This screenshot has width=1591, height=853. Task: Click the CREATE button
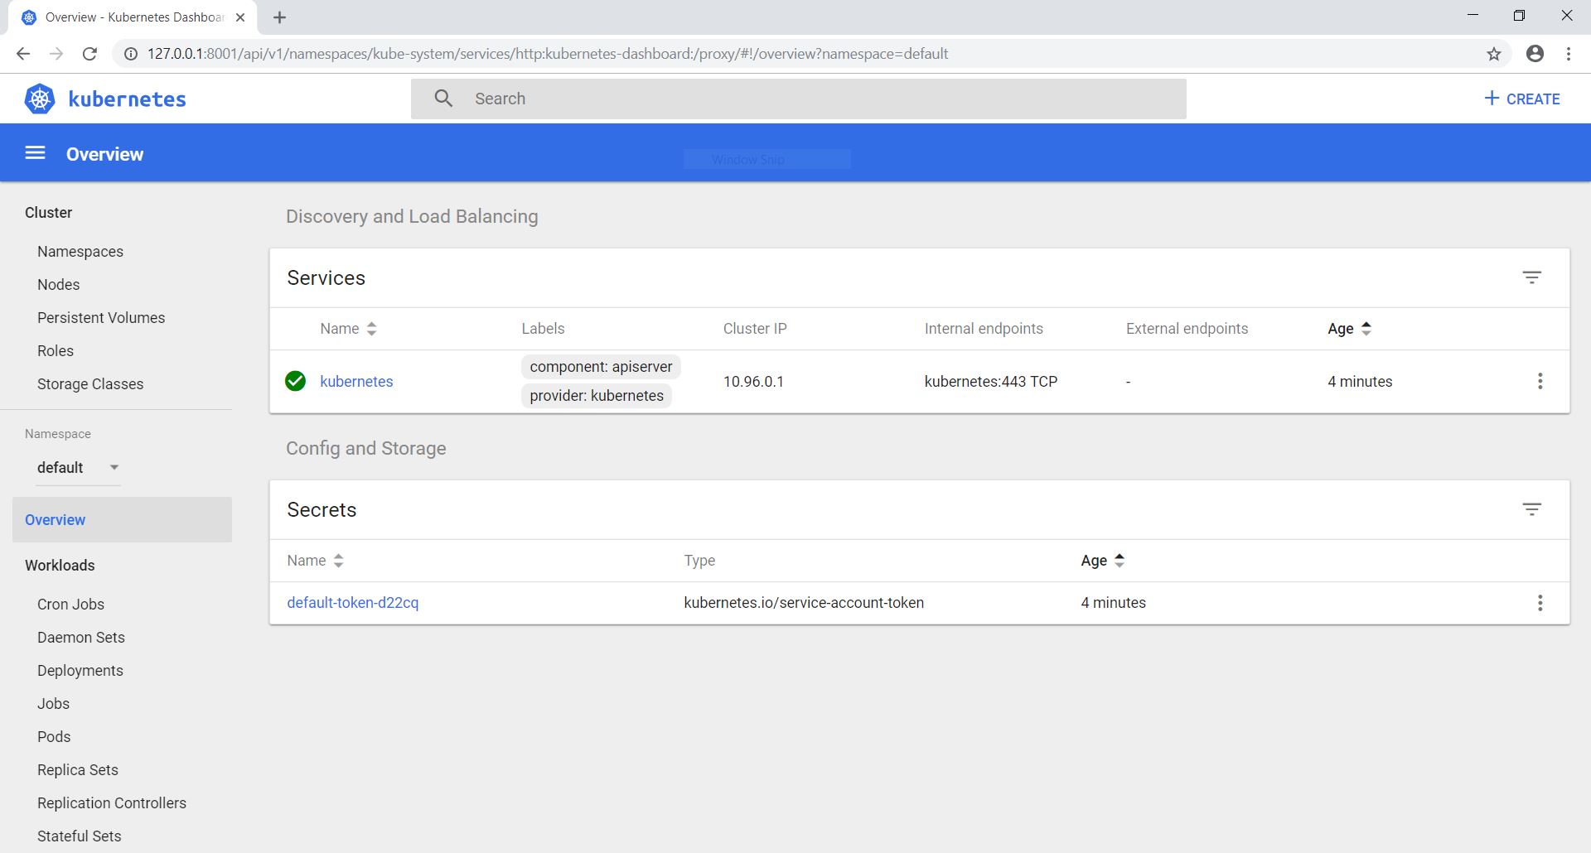1521,99
